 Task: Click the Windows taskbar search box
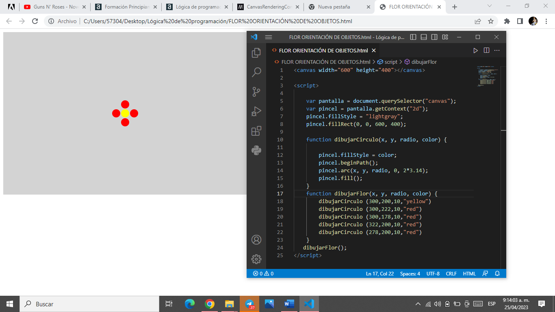[x=89, y=304]
